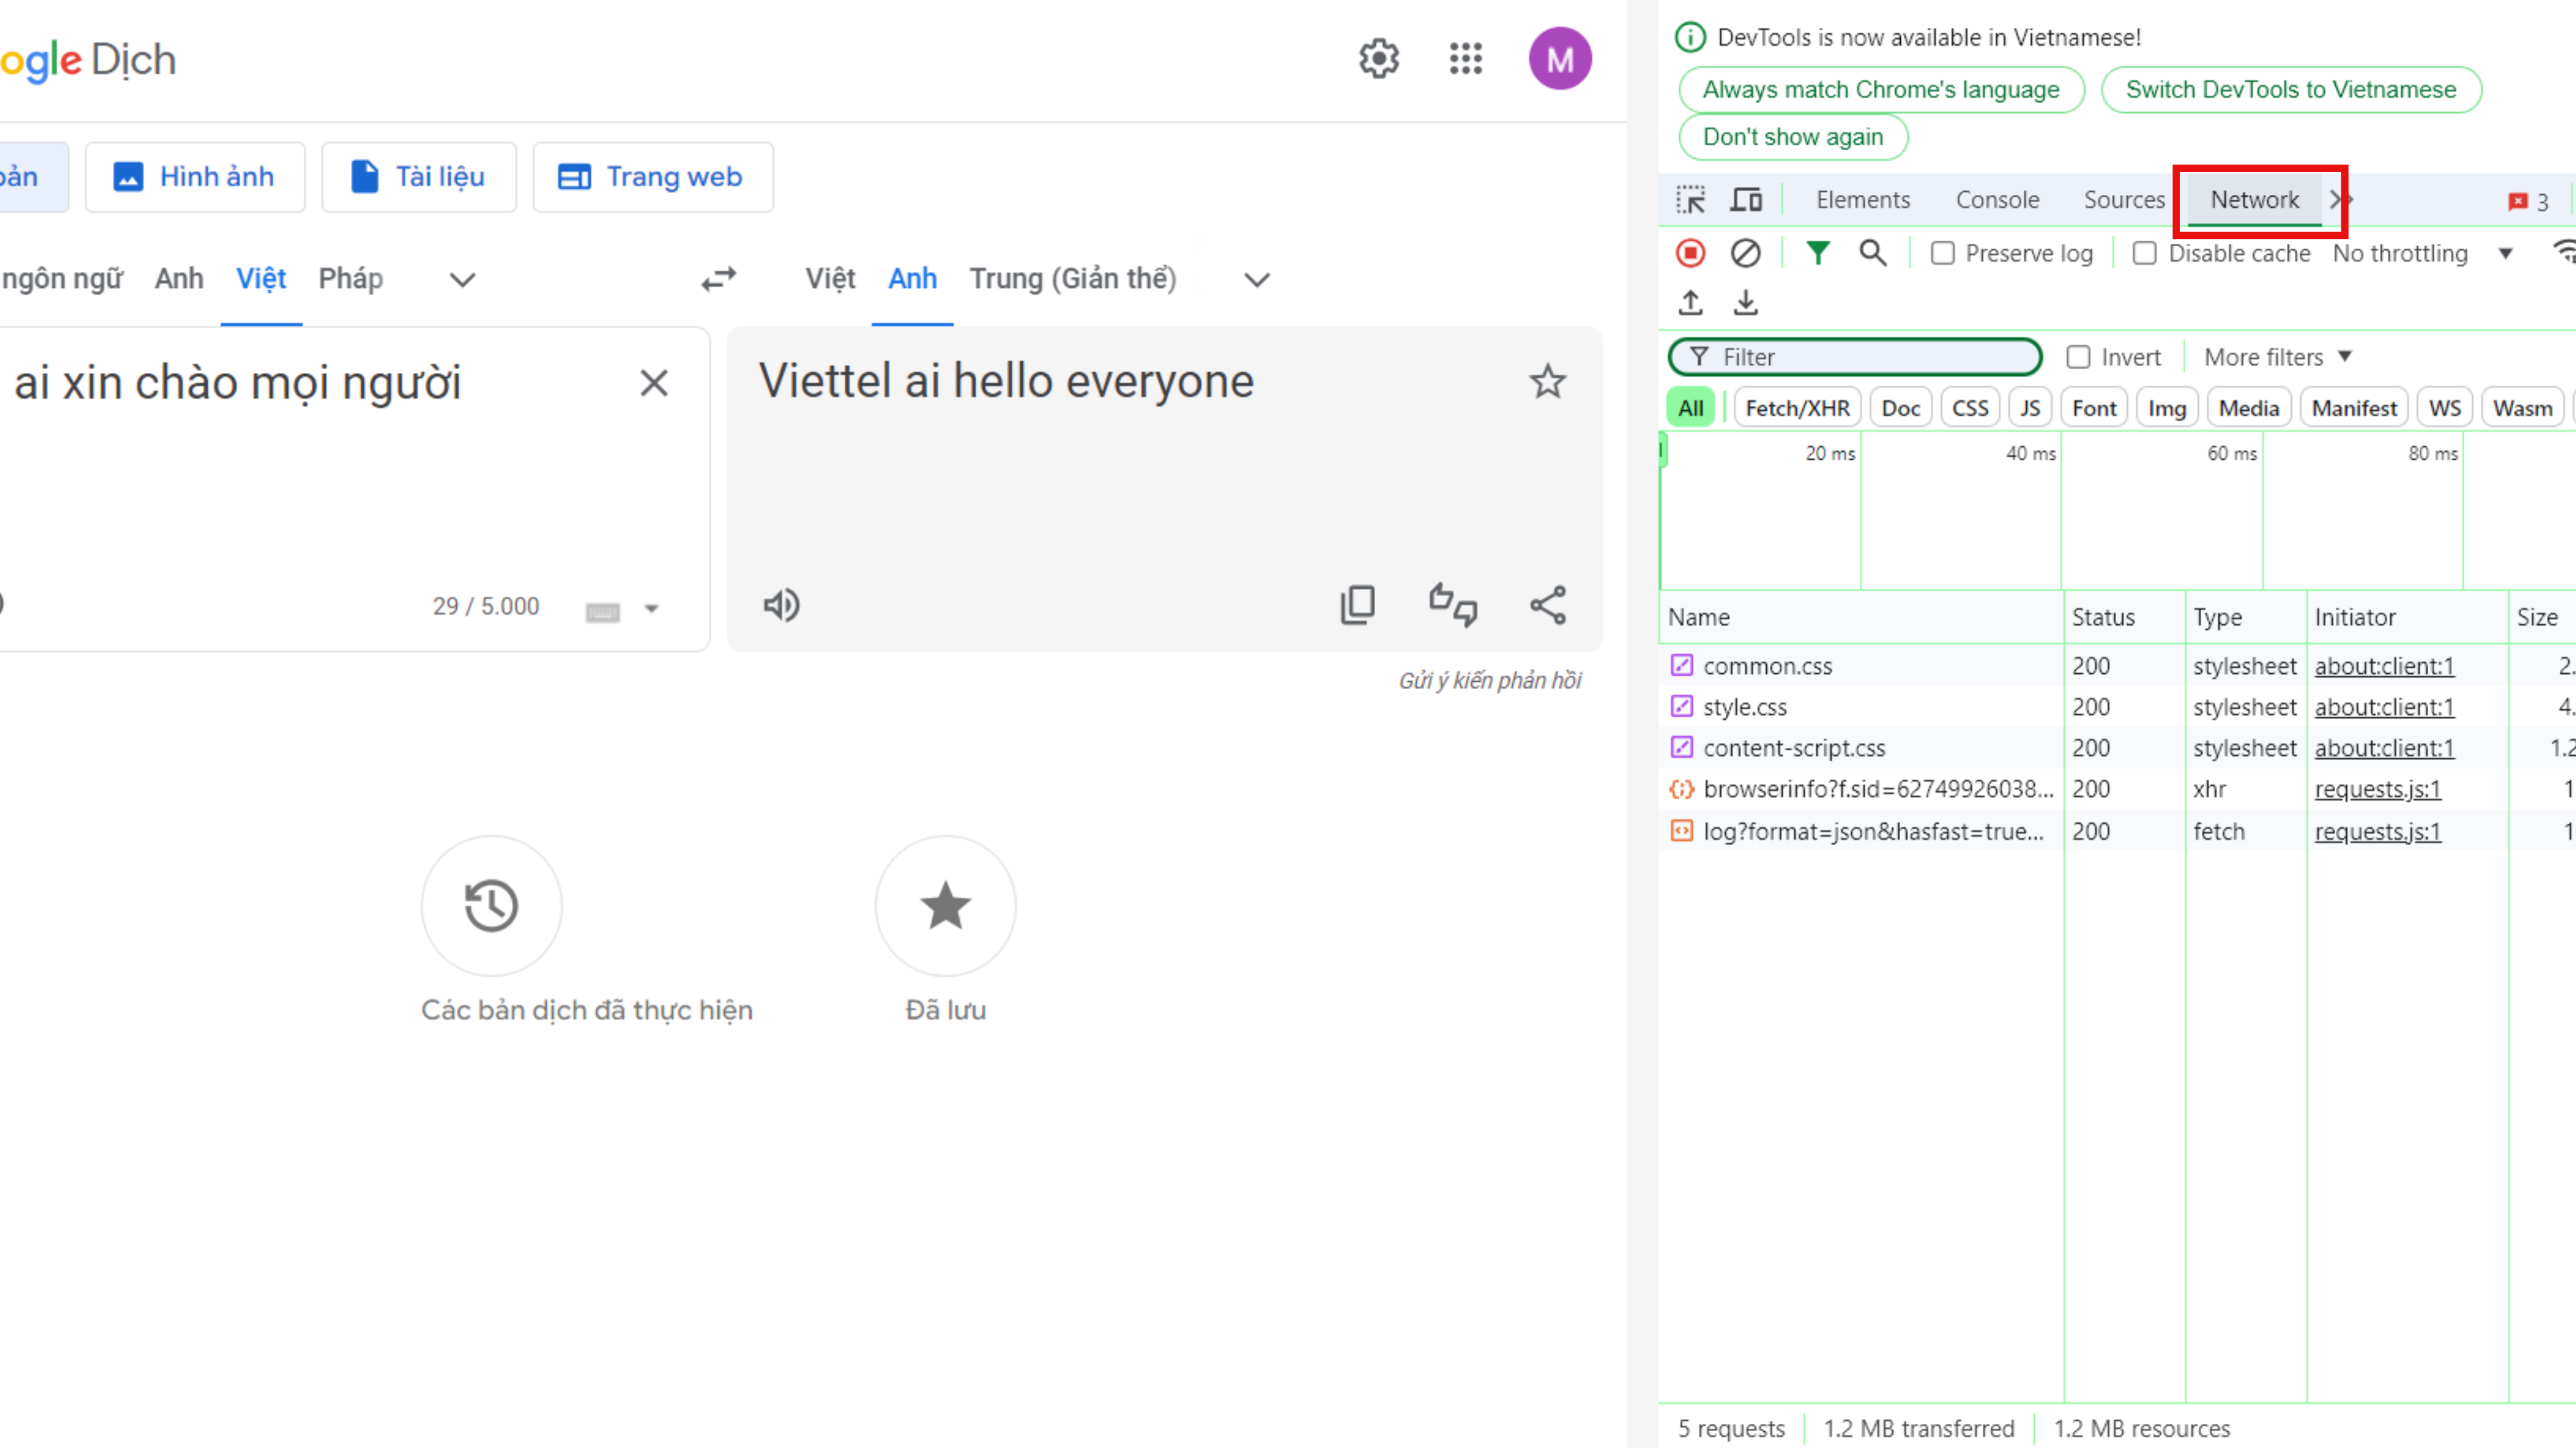Focus the network Filter input
Viewport: 2576px width, 1448px height.
click(1855, 357)
